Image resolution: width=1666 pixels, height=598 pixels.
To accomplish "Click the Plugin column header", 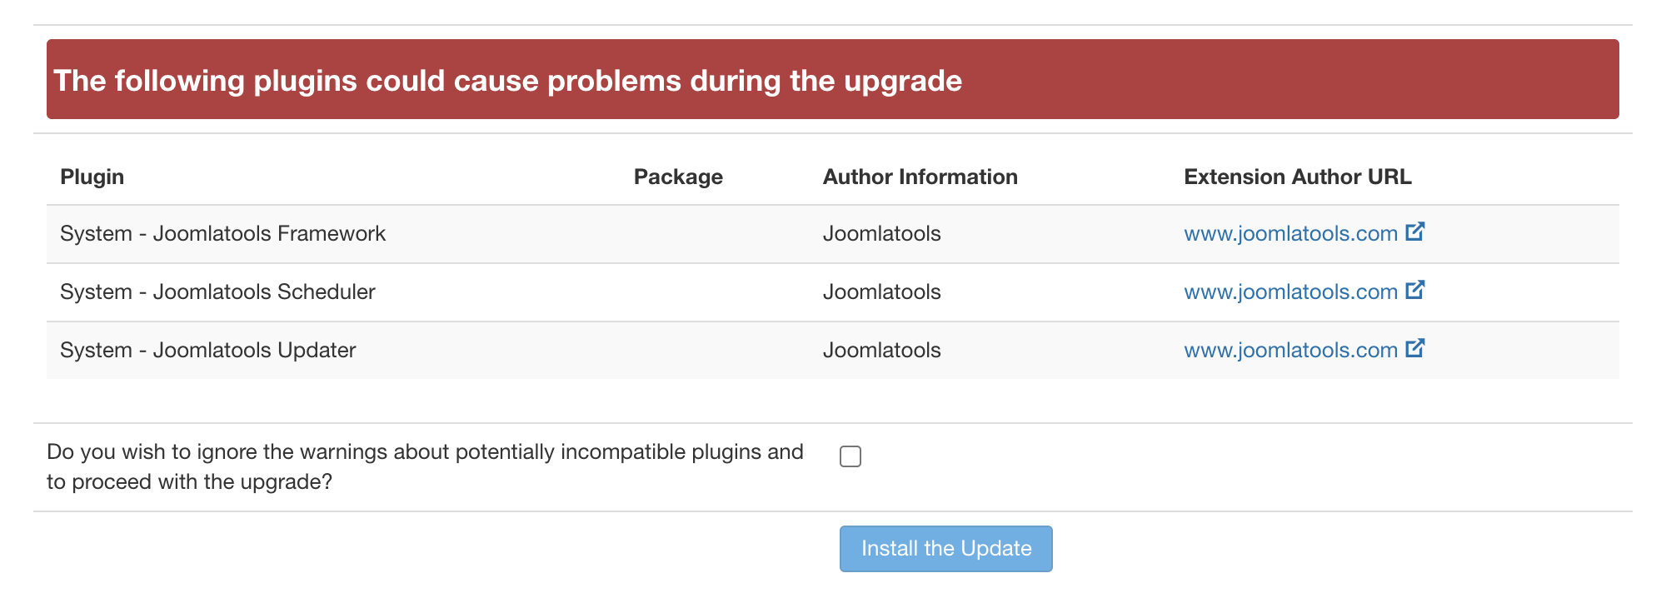I will coord(92,177).
